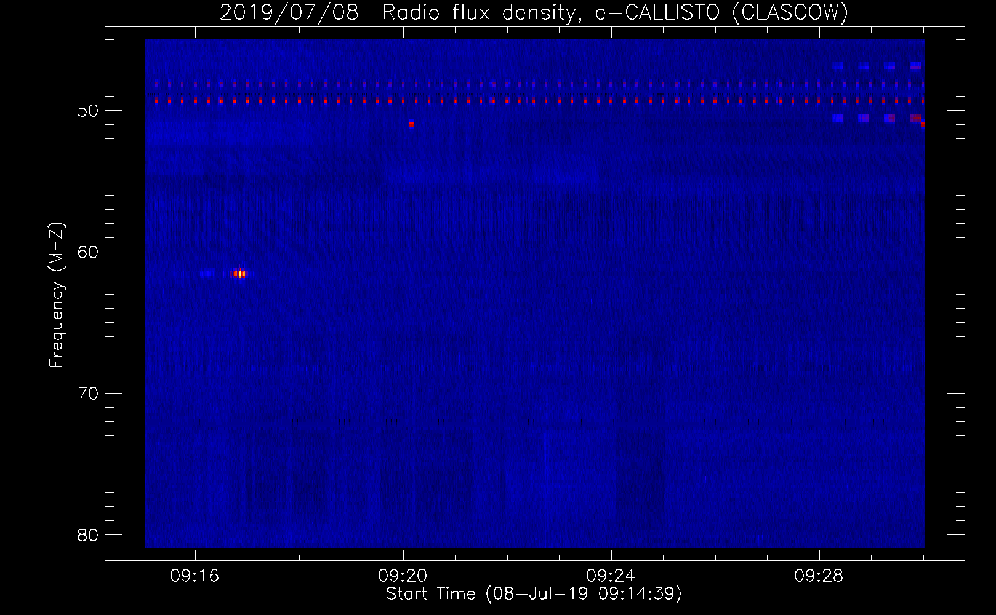The width and height of the screenshot is (996, 615).
Task: Click the 80 frequency axis label
Action: tap(89, 535)
